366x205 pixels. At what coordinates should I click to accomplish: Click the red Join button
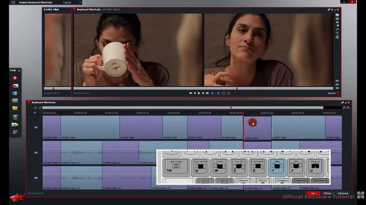(x=313, y=194)
